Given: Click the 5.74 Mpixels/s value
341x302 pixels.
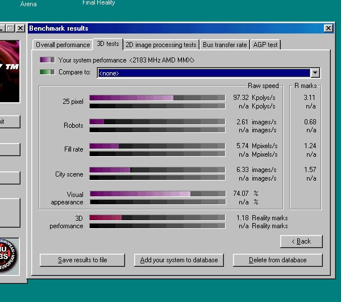Looking at the screenshot, I should coord(257,146).
